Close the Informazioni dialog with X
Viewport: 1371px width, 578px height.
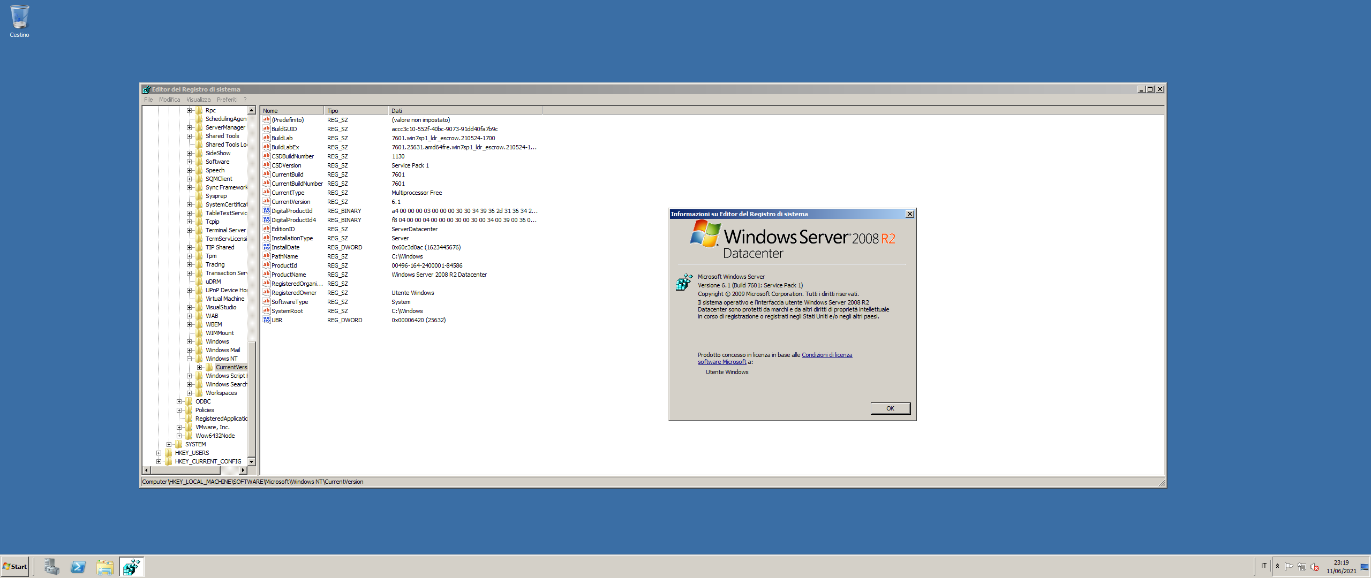pos(909,214)
